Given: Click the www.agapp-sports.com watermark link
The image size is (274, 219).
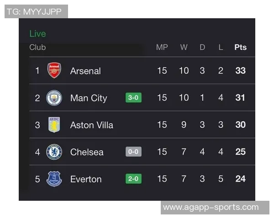Looking at the screenshot, I should [211, 208].
